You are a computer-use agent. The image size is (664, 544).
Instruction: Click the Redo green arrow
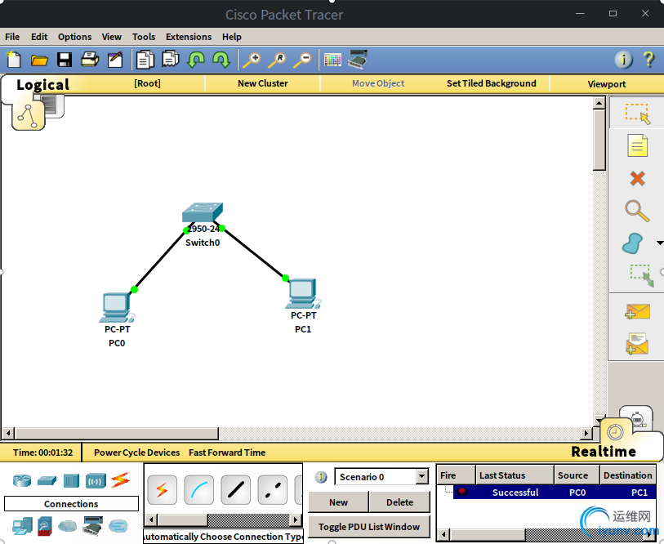[221, 60]
